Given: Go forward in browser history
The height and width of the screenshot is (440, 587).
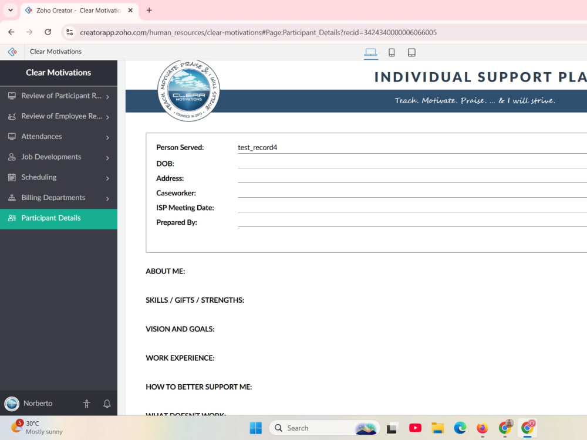Looking at the screenshot, I should point(29,32).
